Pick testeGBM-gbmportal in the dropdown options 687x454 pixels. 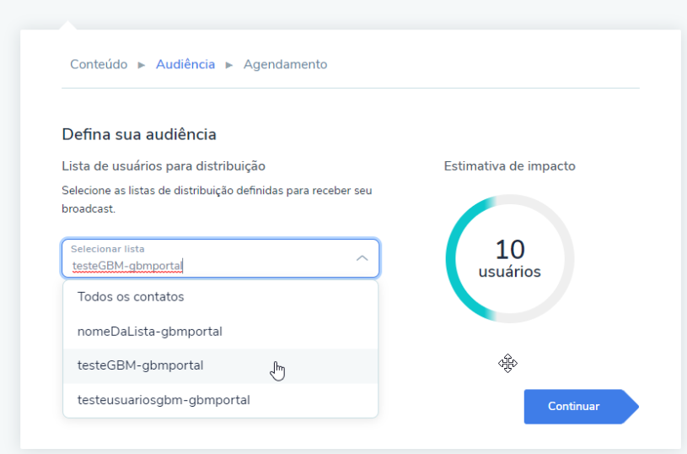coord(140,365)
